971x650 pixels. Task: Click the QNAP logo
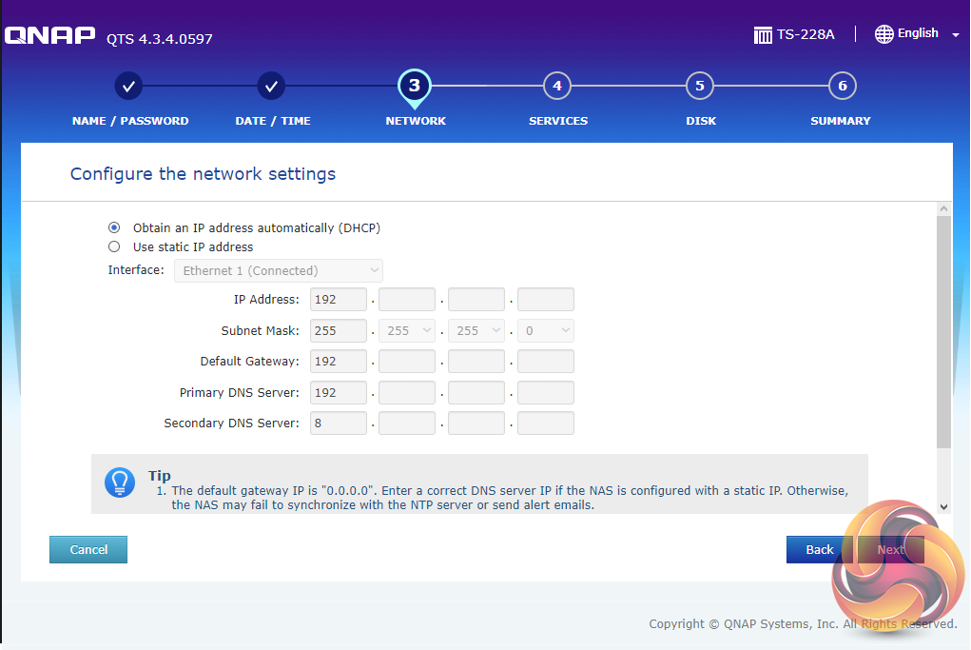coord(50,34)
